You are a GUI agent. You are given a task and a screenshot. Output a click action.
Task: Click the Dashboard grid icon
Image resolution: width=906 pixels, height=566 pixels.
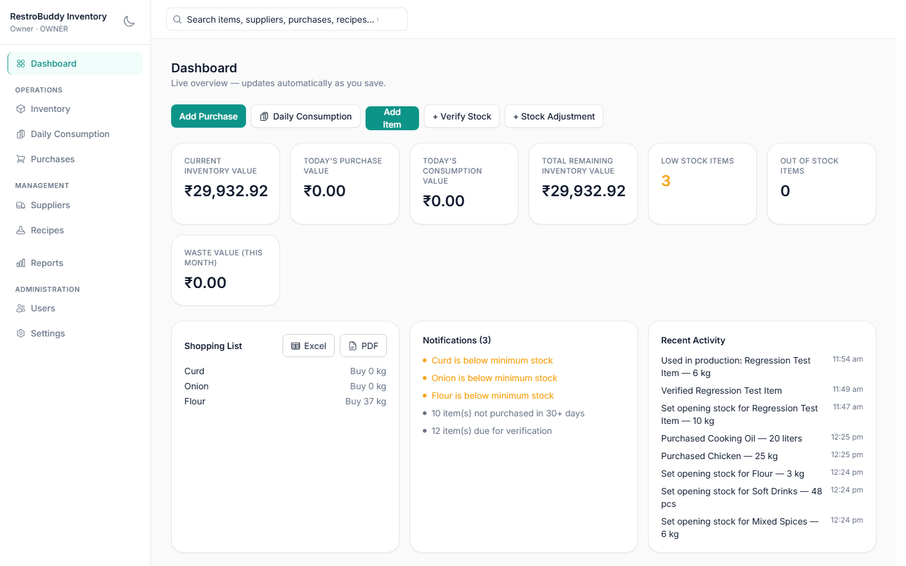[21, 64]
